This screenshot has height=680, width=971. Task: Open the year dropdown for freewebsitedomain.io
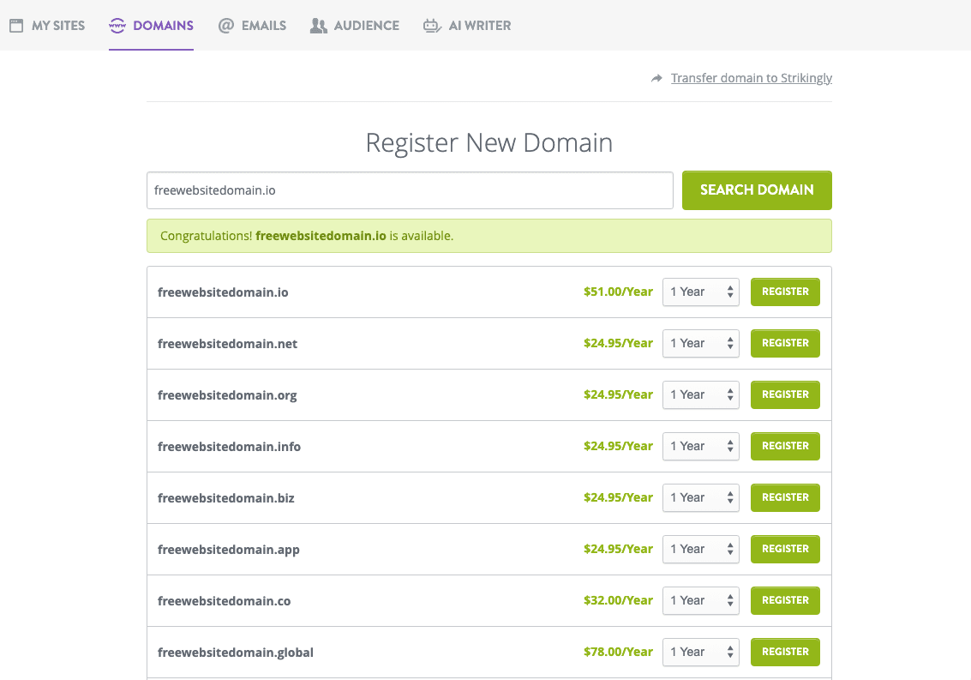pyautogui.click(x=700, y=292)
